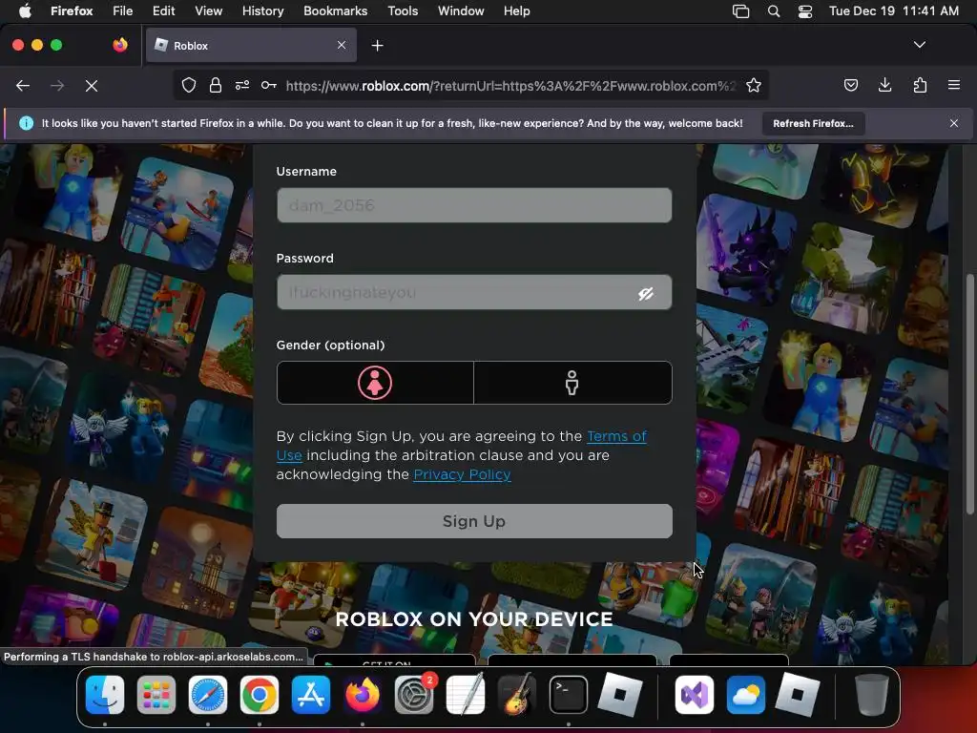Open the site permissions icon
The width and height of the screenshot is (977, 733).
point(242,85)
